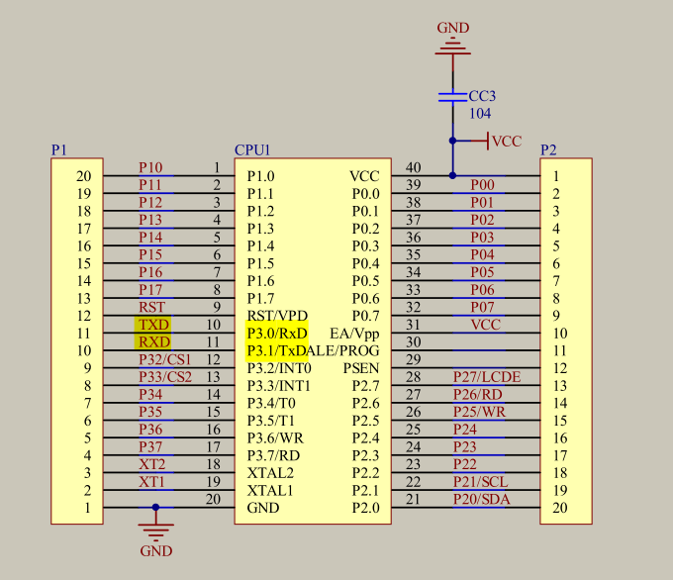673x580 pixels.
Task: Select the P07 net label
Action: [x=482, y=307]
